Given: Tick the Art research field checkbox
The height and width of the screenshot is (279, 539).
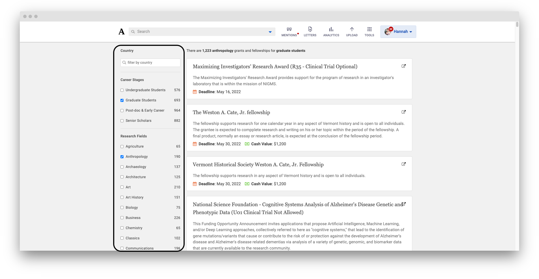Looking at the screenshot, I should pos(122,187).
